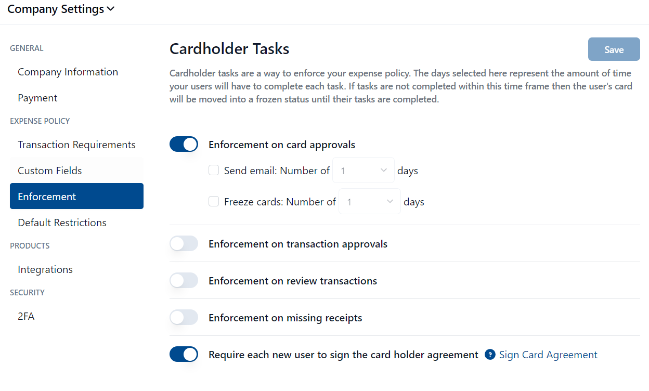This screenshot has height=391, width=649.
Task: Go to 2FA security settings
Action: coord(26,316)
